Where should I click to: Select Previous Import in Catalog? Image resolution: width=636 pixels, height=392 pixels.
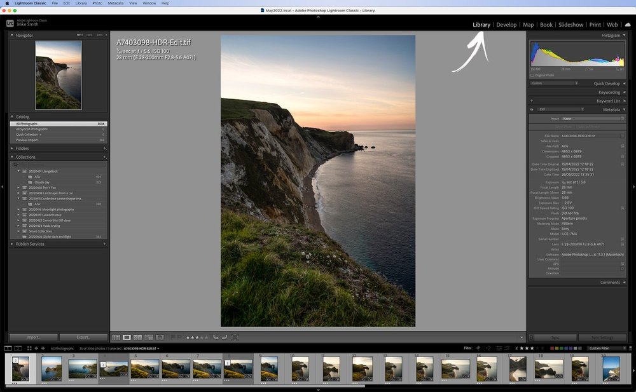(59, 140)
